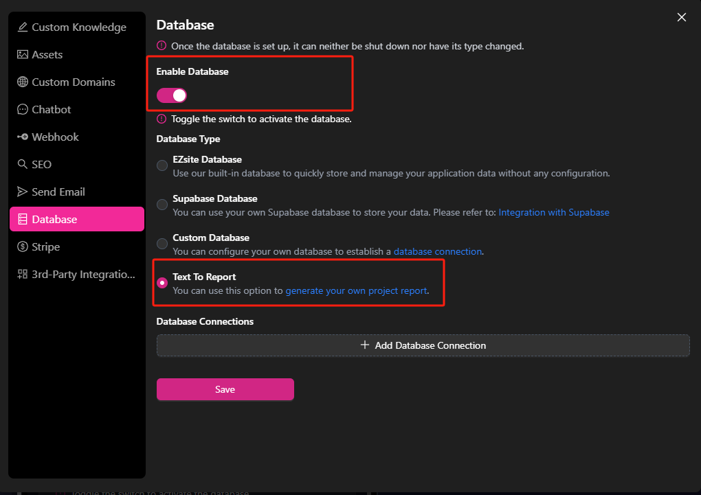701x495 pixels.
Task: Open the generate your own project report link
Action: pos(356,290)
